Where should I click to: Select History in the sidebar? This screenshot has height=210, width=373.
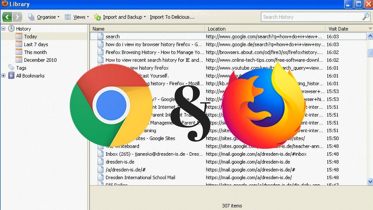23,29
